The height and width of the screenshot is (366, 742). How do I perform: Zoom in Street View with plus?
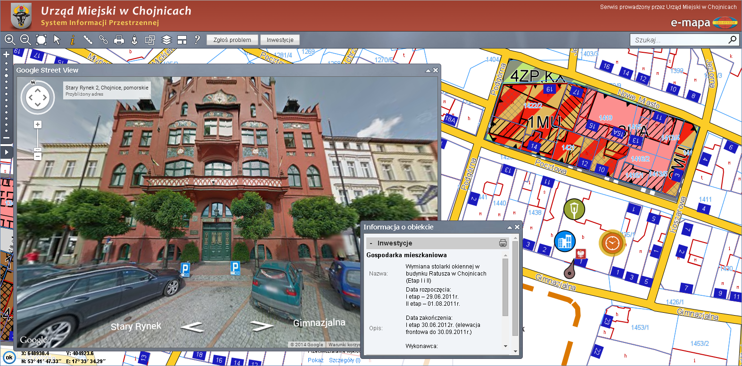point(38,124)
